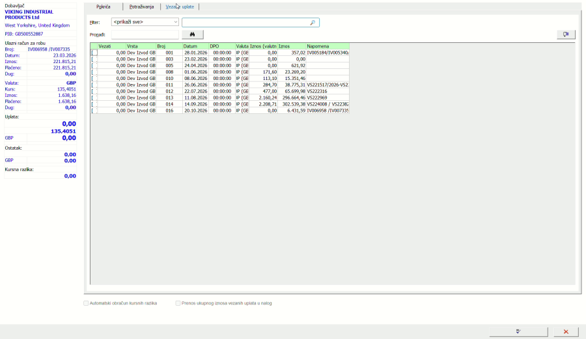The height and width of the screenshot is (339, 586).
Task: Sort by the Valuta column header
Action: [242, 46]
